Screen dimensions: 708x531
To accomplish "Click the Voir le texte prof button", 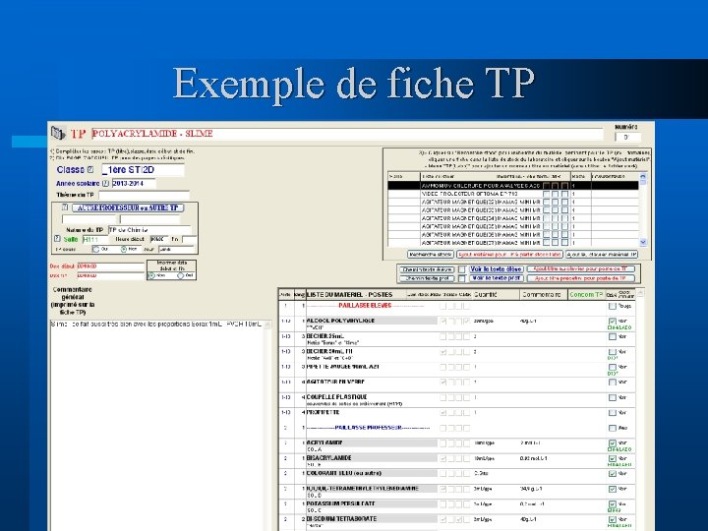I will click(x=496, y=278).
